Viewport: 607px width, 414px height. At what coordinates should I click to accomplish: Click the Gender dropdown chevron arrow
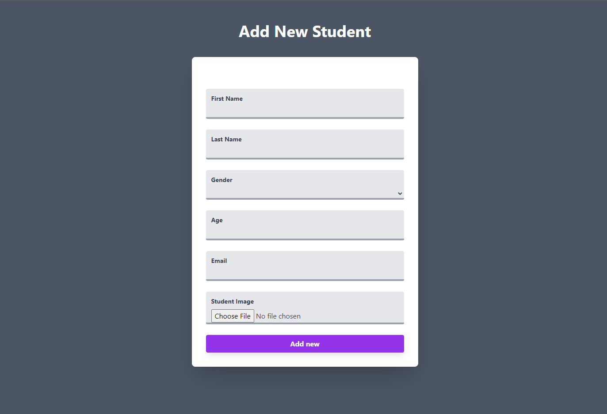pyautogui.click(x=399, y=193)
